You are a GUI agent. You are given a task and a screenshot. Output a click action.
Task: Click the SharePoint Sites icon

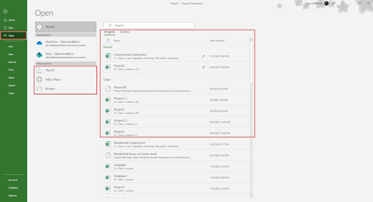point(40,55)
